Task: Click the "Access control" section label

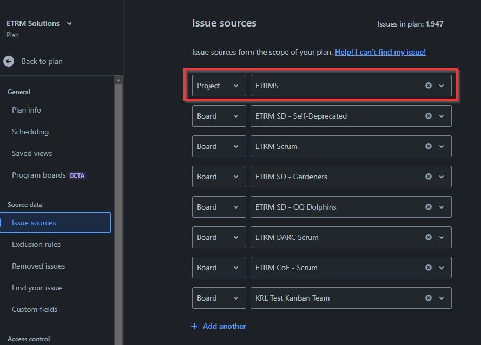Action: point(29,339)
